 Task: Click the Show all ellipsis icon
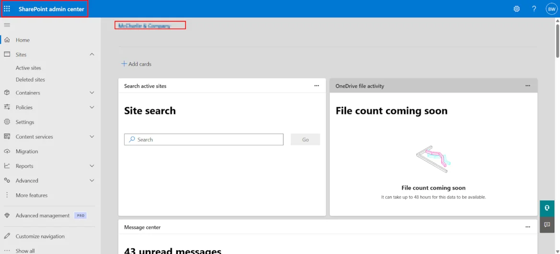pyautogui.click(x=7, y=251)
